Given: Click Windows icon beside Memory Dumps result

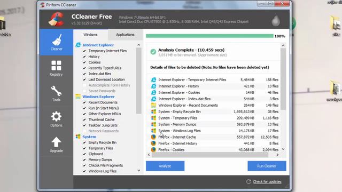Looking at the screenshot, I should (153, 124).
